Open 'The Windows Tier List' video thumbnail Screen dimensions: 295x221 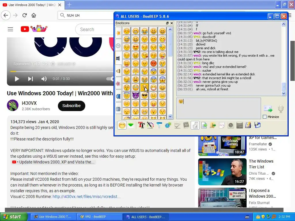222,172
